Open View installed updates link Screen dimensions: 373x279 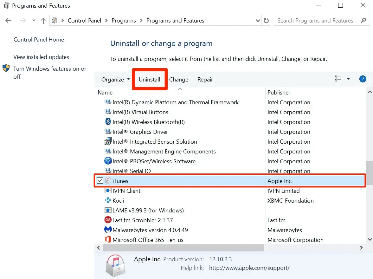[x=41, y=57]
